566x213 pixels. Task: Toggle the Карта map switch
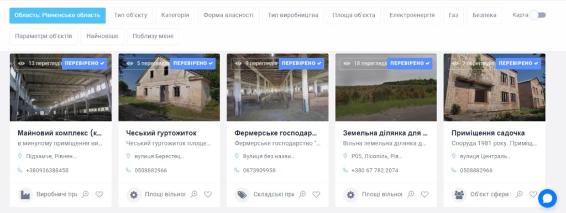tap(538, 15)
